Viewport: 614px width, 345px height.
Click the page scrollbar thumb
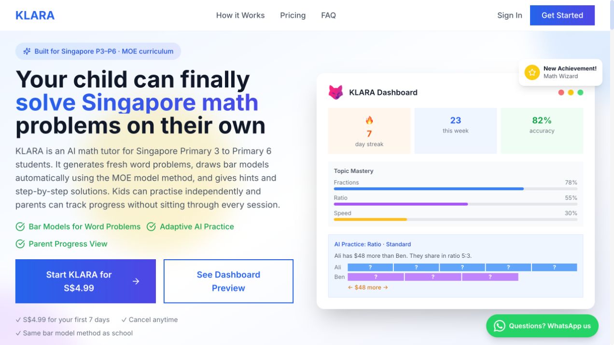612,15
